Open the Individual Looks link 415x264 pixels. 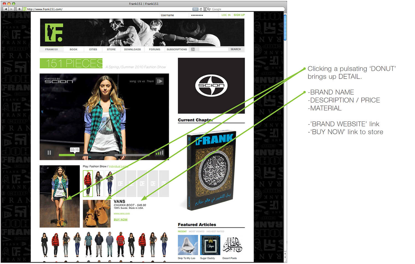(x=118, y=166)
